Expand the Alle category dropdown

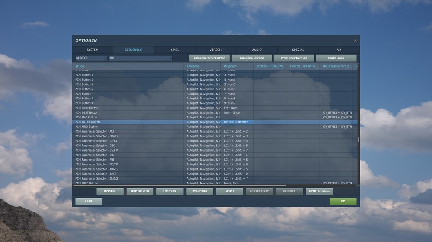coord(140,58)
